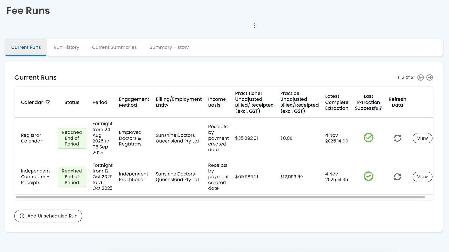The image size is (449, 252).
Task: Click the Status column header
Action: (72, 102)
